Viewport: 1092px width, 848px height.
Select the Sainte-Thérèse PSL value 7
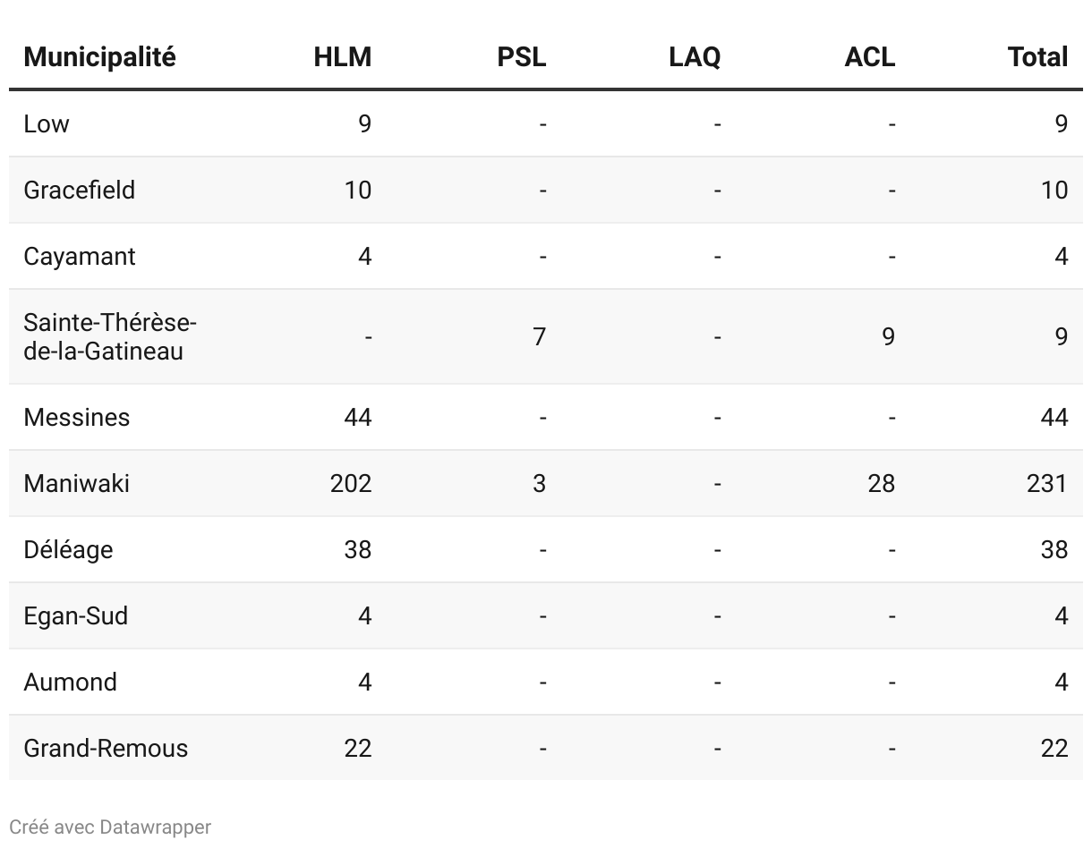[539, 336]
